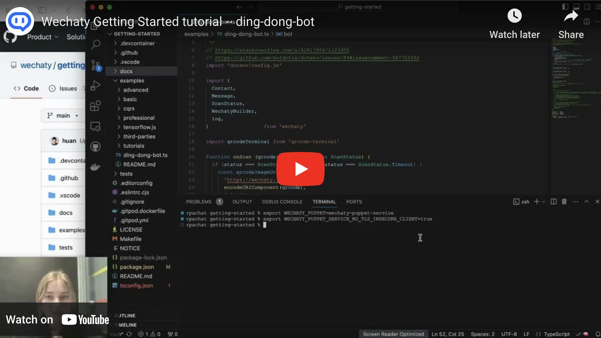Open the launch profile dropdown arrow
This screenshot has width=601, height=338.
click(543, 202)
